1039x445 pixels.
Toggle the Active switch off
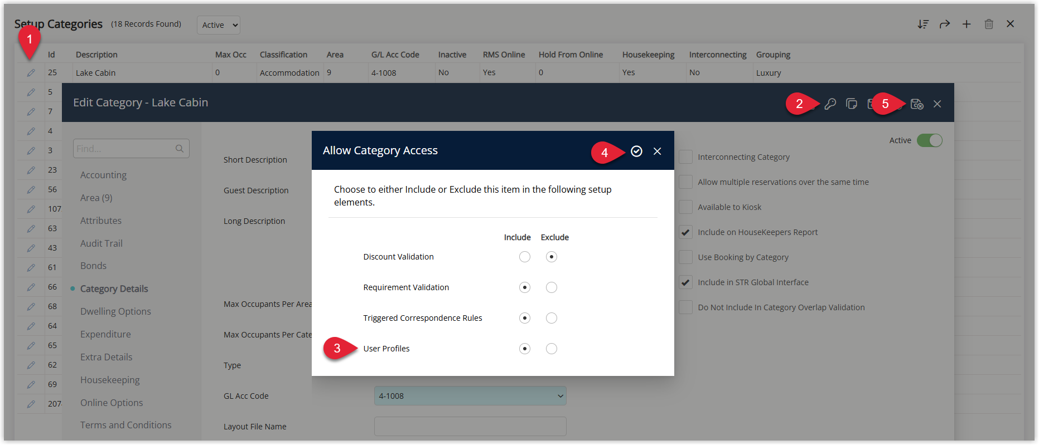pyautogui.click(x=930, y=140)
